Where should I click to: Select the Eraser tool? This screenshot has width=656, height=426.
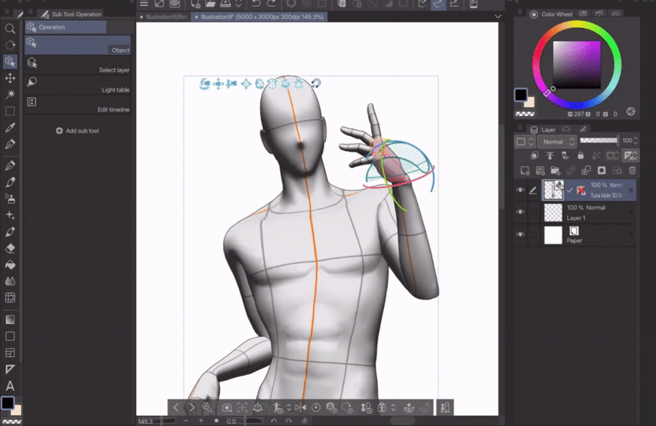[10, 248]
